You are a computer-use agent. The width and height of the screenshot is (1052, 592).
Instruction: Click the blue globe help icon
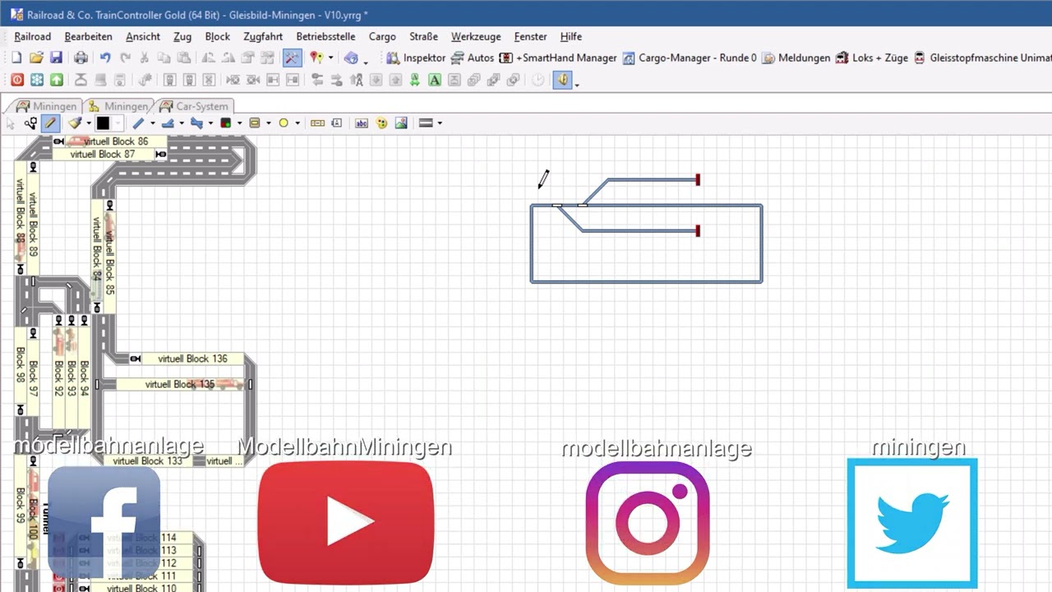click(351, 58)
